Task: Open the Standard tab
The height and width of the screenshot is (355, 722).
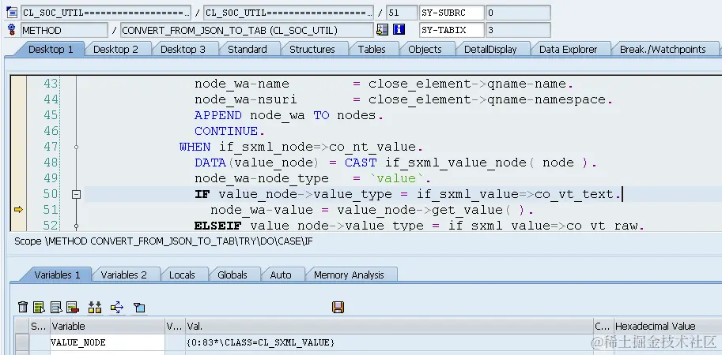Action: (248, 49)
